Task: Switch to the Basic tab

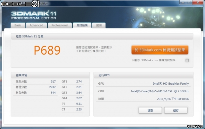Action: click(x=18, y=25)
